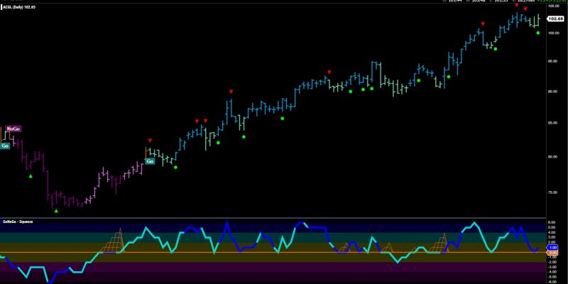Click the 80.00 price axis label
Viewport: 568px width, 284px height.
(x=552, y=157)
